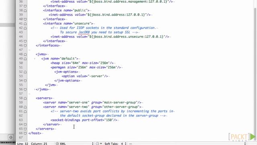Click the option value "-server" text

(x=96, y=76)
